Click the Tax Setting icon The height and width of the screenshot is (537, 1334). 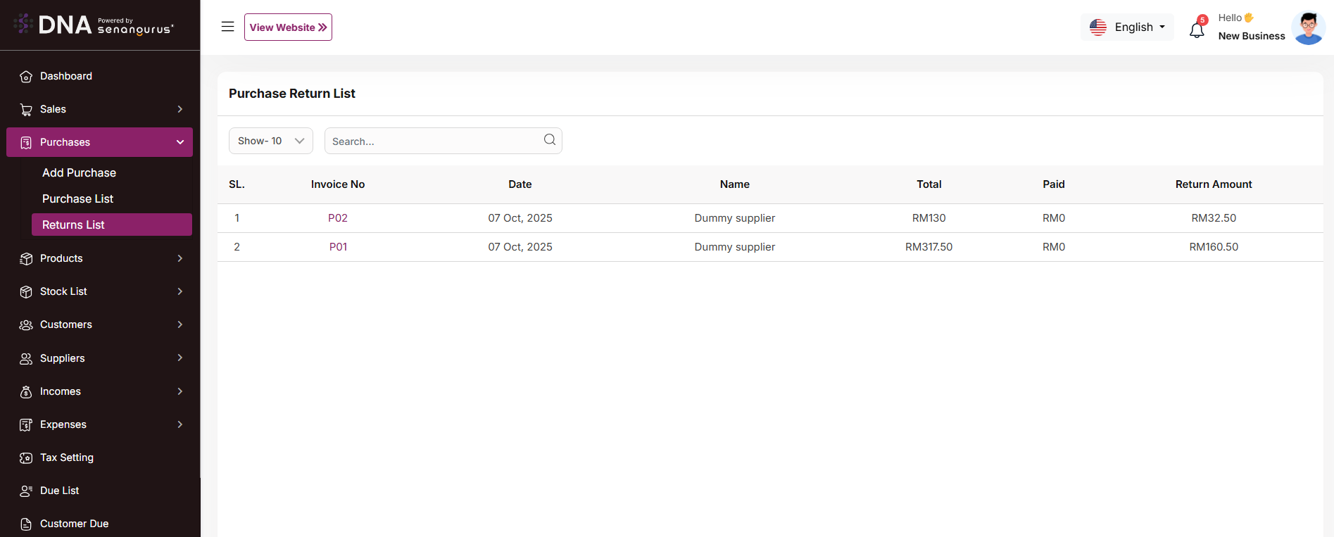26,458
